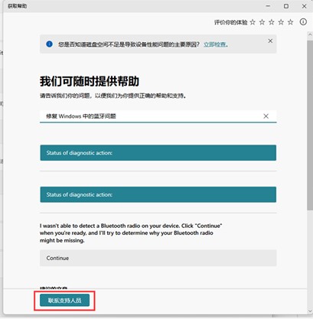Click the scrollbar down arrow

pos(310,311)
